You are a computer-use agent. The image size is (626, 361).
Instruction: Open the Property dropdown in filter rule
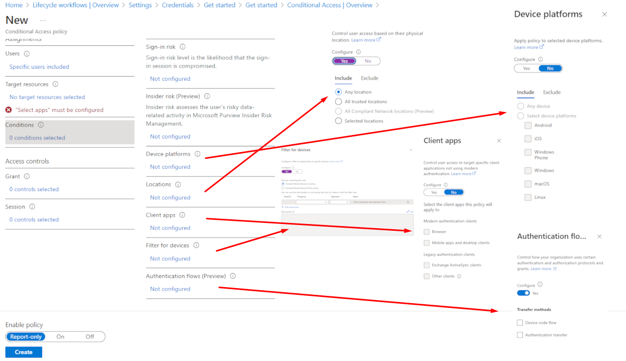tap(312, 202)
